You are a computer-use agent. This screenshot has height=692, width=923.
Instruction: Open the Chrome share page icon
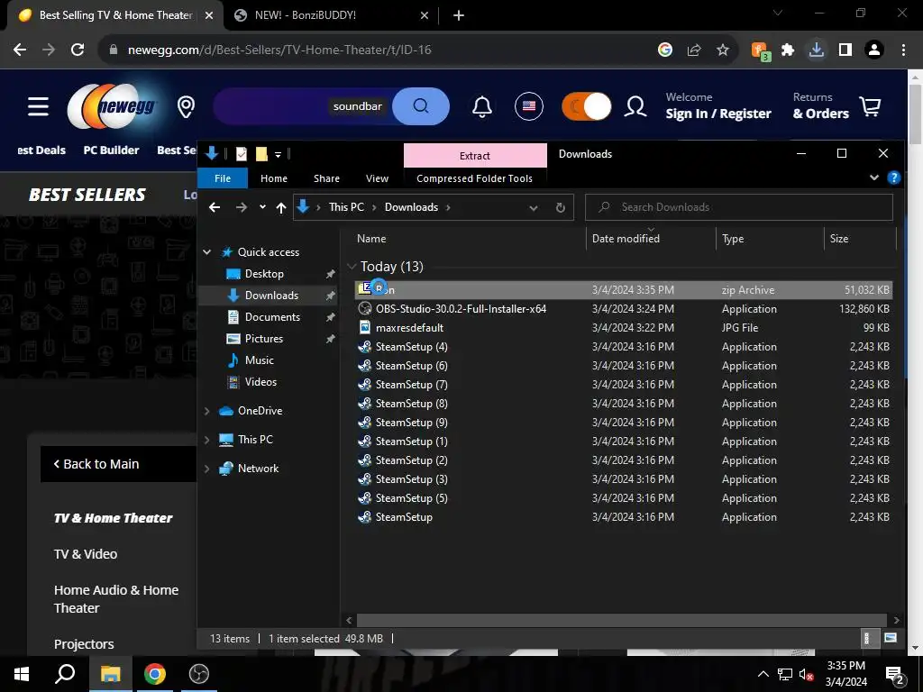pyautogui.click(x=694, y=50)
